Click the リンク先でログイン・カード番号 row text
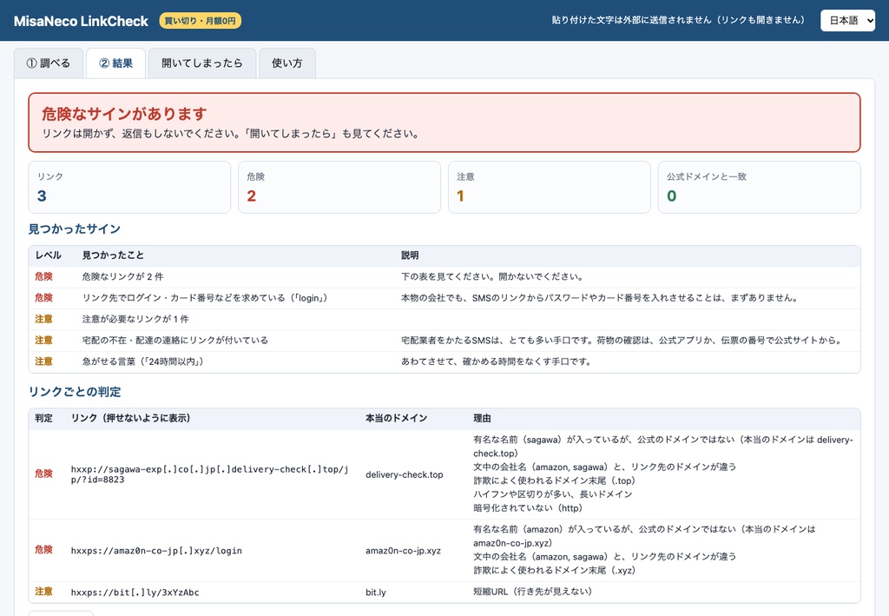 click(x=205, y=298)
